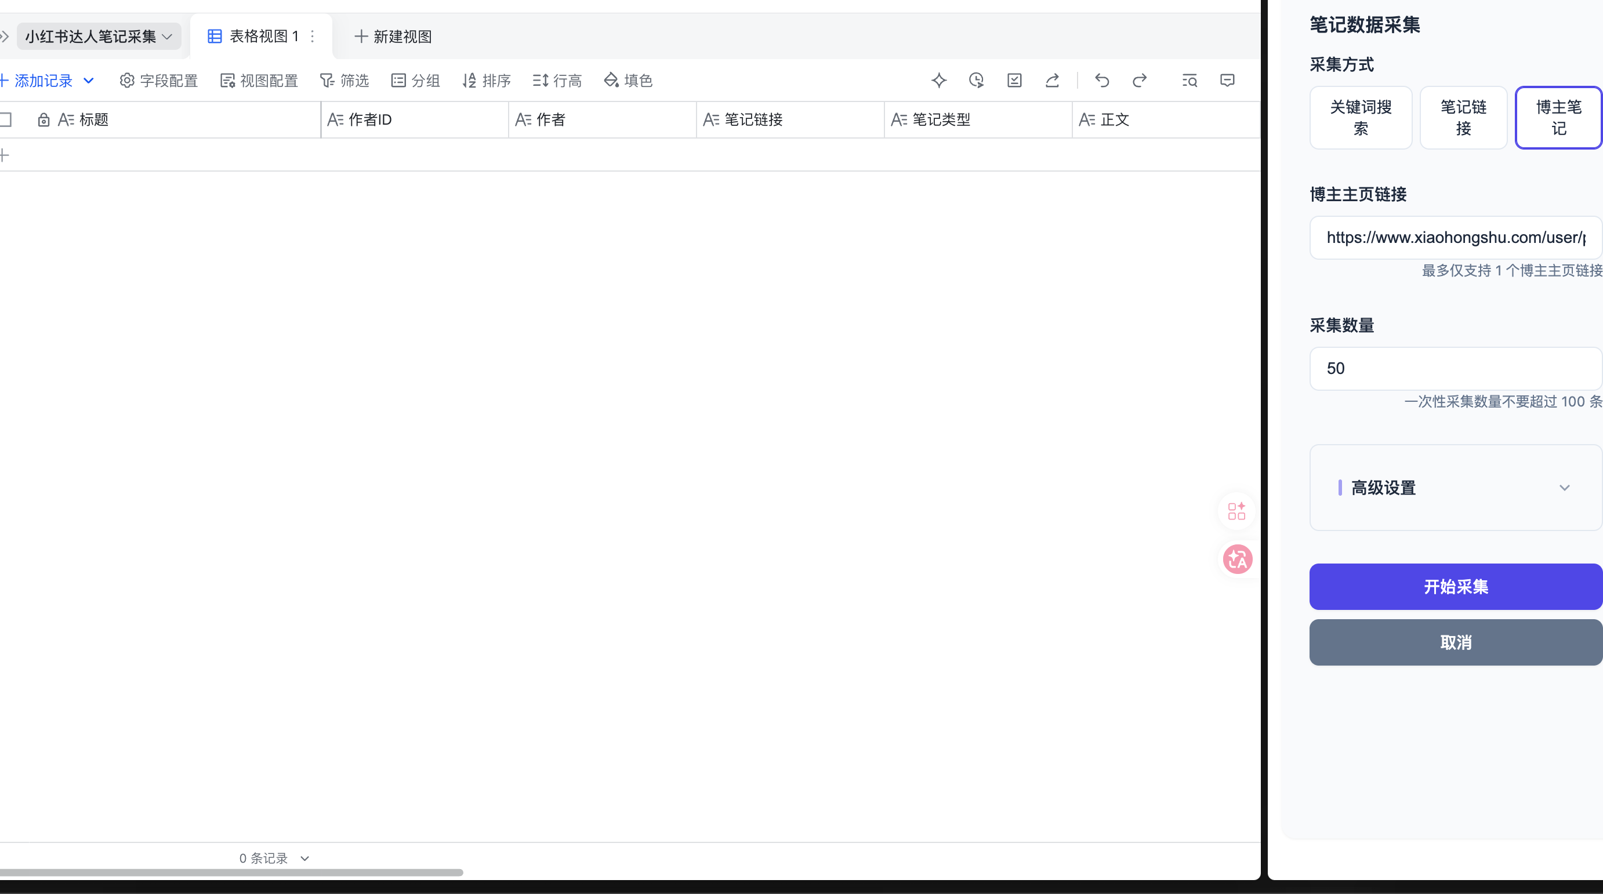Click the 填色 fill color tool
Screen dimensions: 1603x894
point(628,80)
